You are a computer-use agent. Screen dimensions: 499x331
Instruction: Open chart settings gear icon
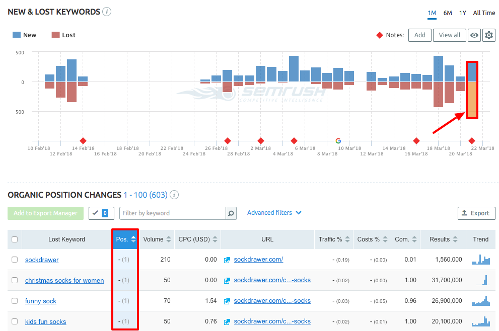(x=489, y=35)
